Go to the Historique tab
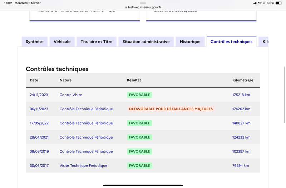Screen dimensions: 286x188 [190, 42]
